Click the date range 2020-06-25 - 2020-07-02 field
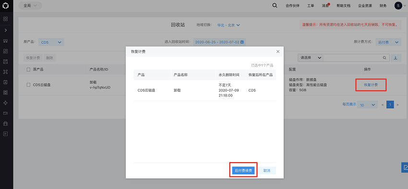408x189 pixels. coord(219,42)
